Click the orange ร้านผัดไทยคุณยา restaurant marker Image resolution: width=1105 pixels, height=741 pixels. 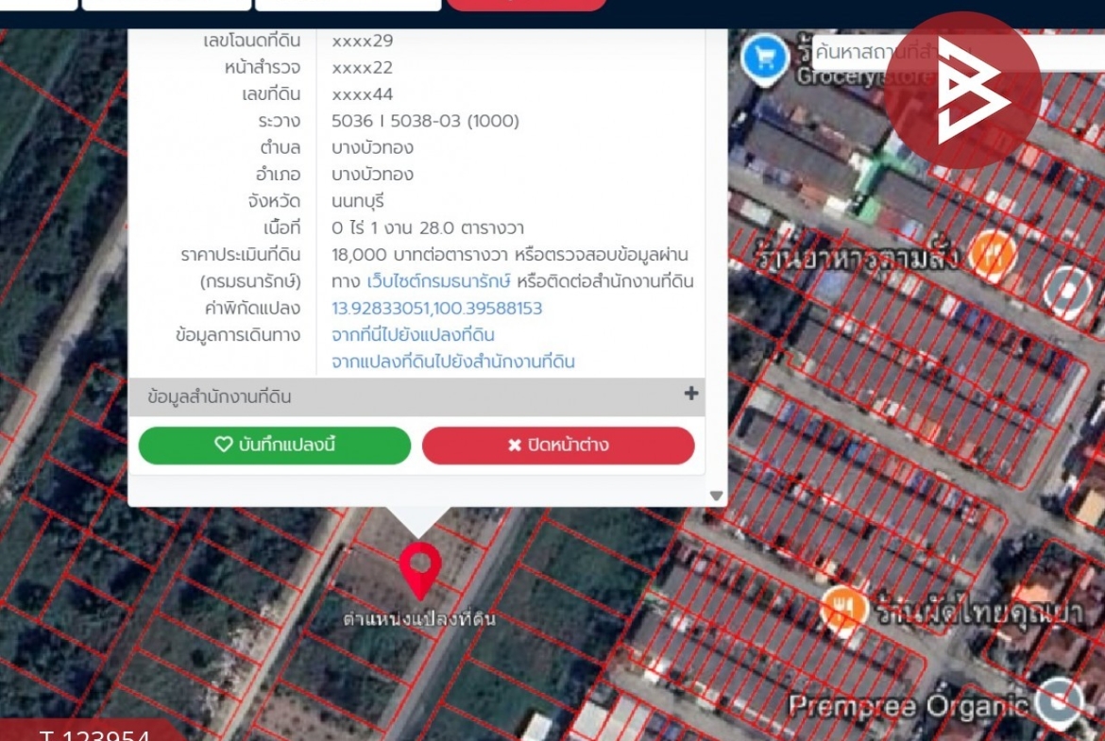point(843,607)
